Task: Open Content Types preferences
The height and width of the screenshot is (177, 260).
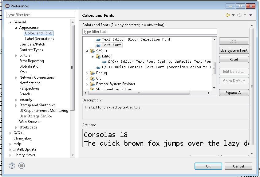Action: click(x=31, y=50)
